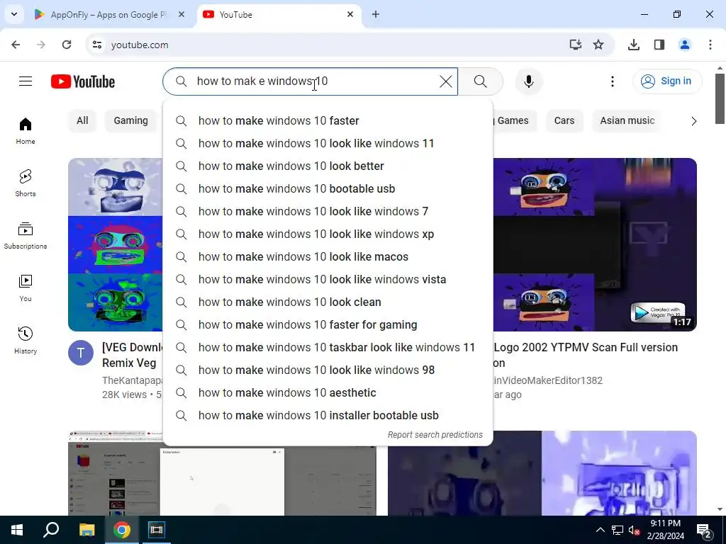The height and width of the screenshot is (544, 726).
Task: Open Chrome downloads
Action: point(633,45)
